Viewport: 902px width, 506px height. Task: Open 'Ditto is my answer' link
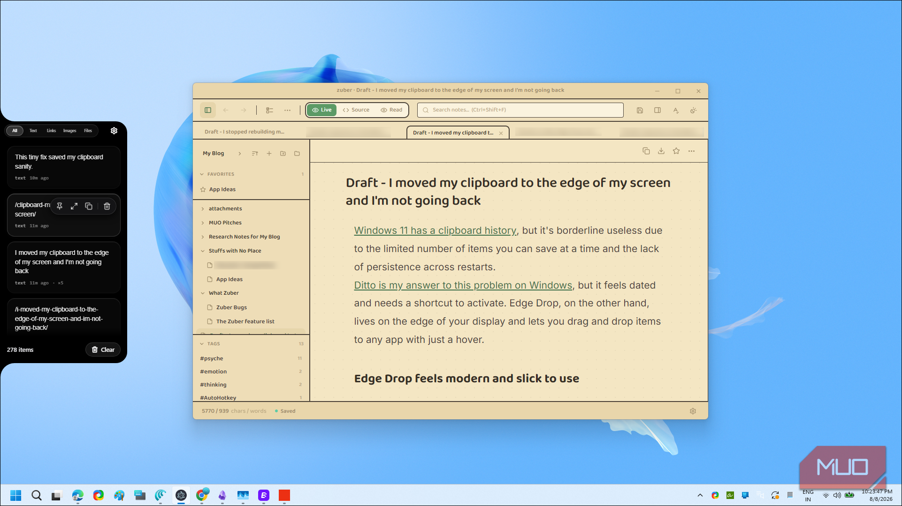coord(463,286)
